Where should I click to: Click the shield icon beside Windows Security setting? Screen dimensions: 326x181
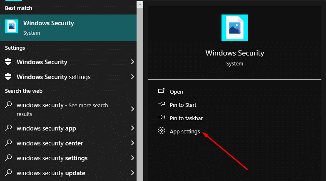pyautogui.click(x=8, y=62)
